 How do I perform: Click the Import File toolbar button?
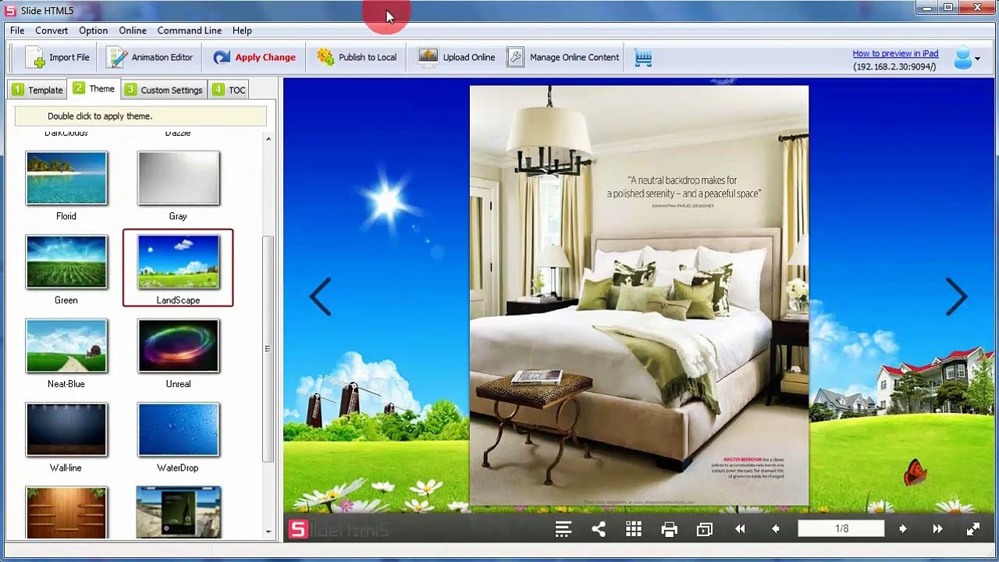tap(58, 57)
